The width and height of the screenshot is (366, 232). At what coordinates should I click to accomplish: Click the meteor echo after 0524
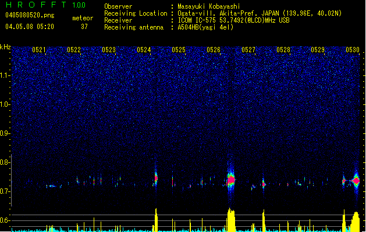(156, 178)
